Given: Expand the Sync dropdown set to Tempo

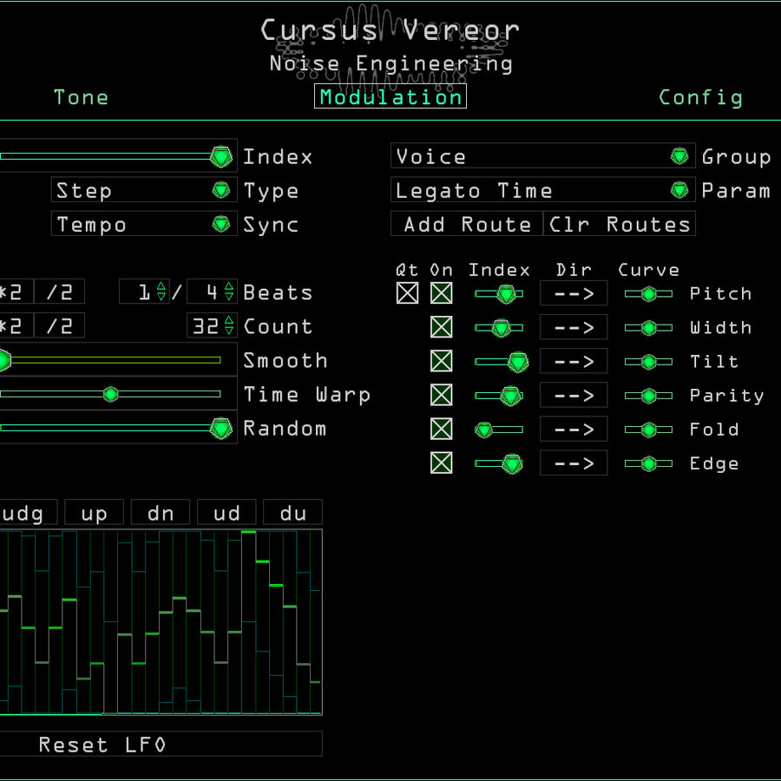Looking at the screenshot, I should point(144,224).
